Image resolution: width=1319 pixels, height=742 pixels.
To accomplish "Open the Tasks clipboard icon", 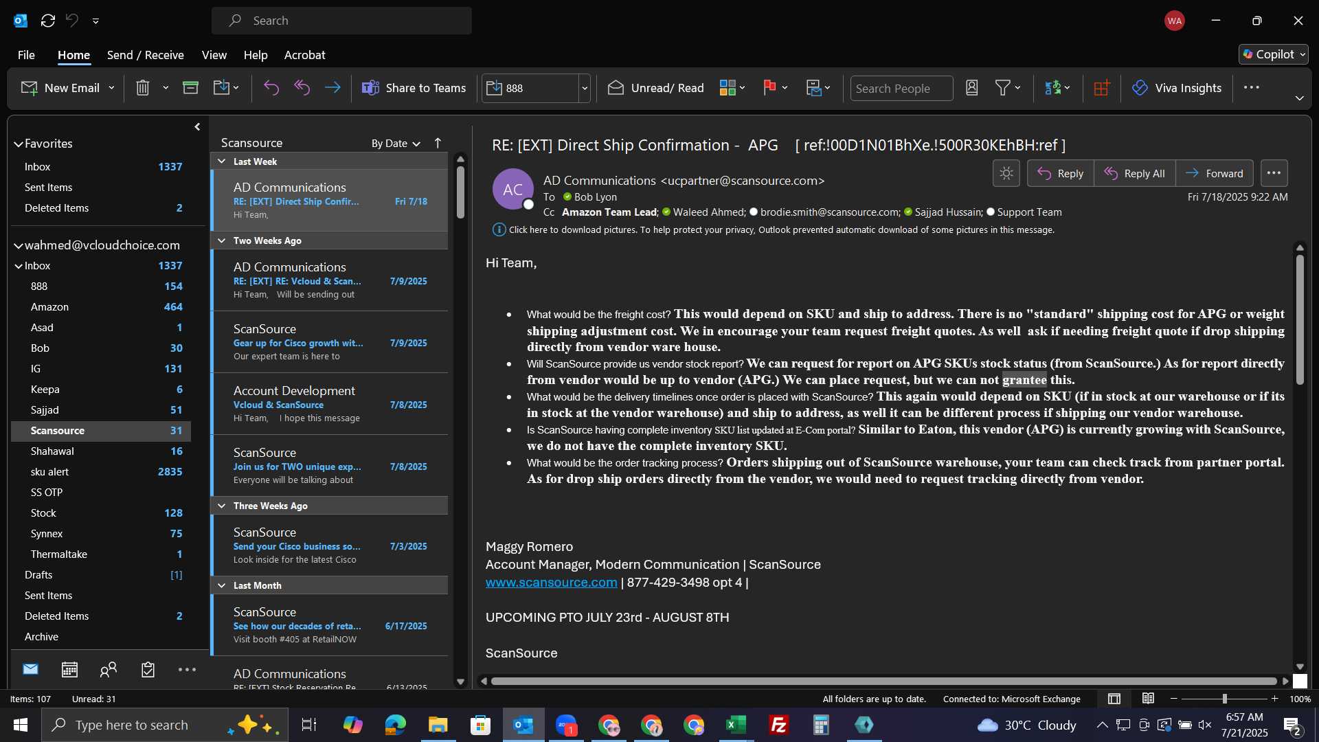I will point(148,669).
